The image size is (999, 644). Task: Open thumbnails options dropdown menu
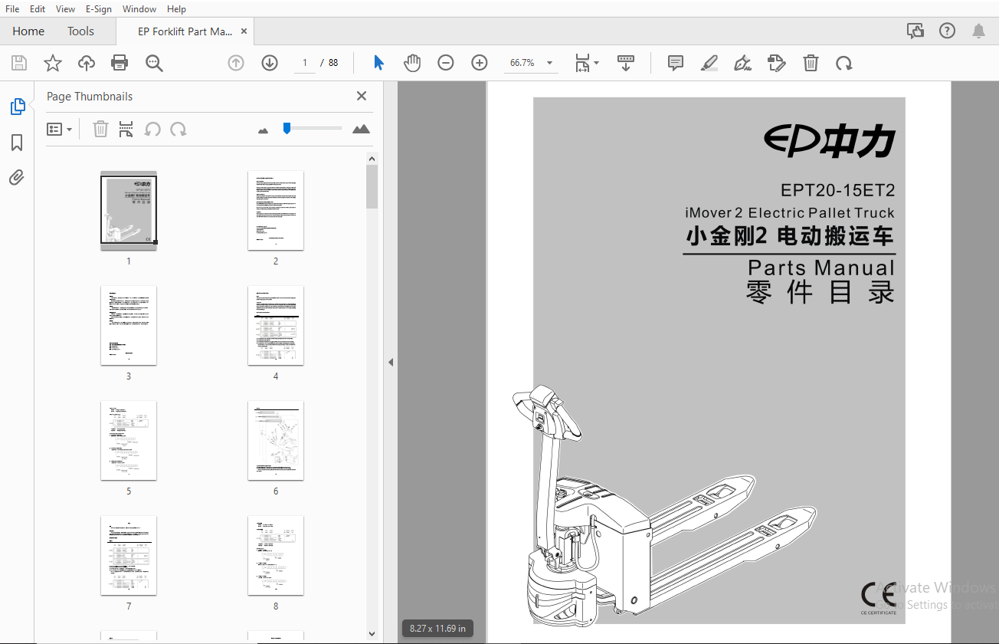pos(60,130)
